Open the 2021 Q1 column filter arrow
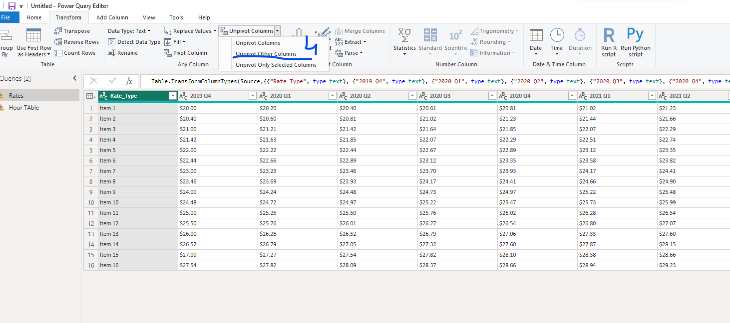730x323 pixels. click(x=652, y=96)
